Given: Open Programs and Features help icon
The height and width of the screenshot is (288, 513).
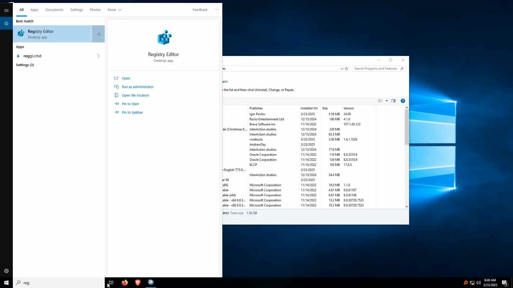Looking at the screenshot, I should (403, 101).
